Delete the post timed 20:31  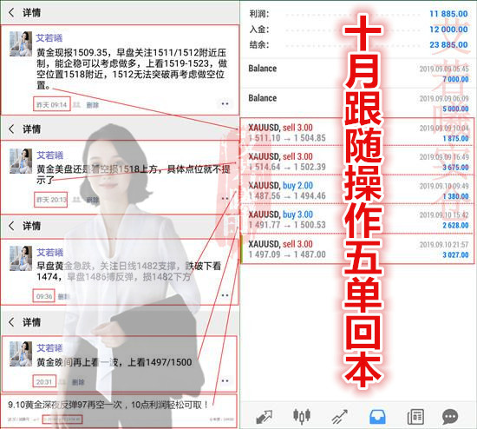tap(78, 382)
